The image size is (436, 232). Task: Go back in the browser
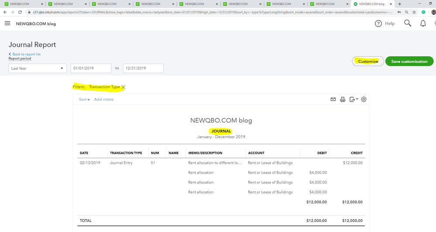click(x=5, y=12)
